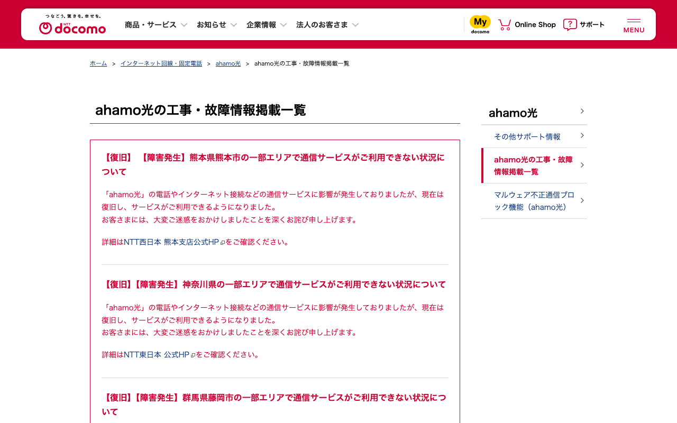This screenshot has width=677, height=423.
Task: Open the hamburger MENU icon
Action: 634,25
